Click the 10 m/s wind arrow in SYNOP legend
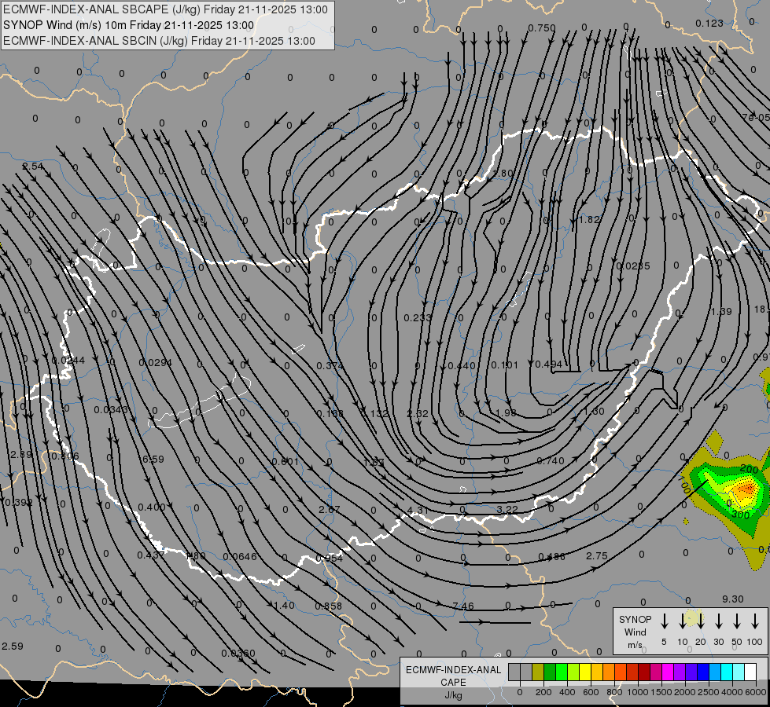This screenshot has height=707, width=770. pos(682,621)
